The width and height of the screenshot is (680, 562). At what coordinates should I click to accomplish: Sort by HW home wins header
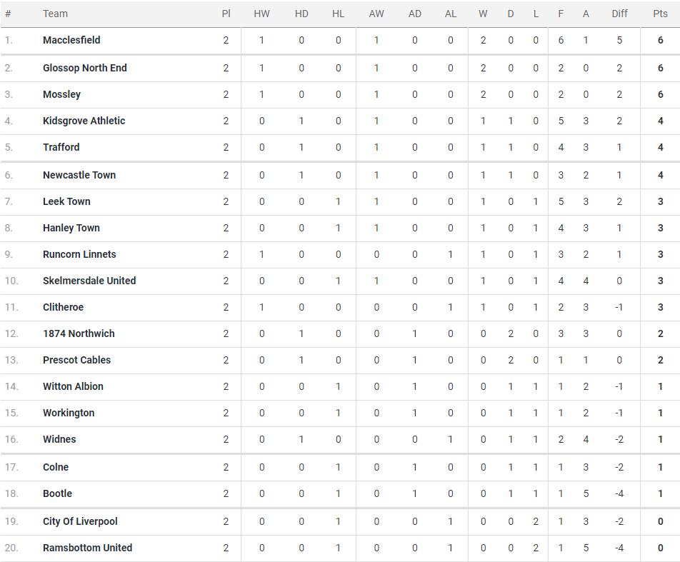click(261, 14)
